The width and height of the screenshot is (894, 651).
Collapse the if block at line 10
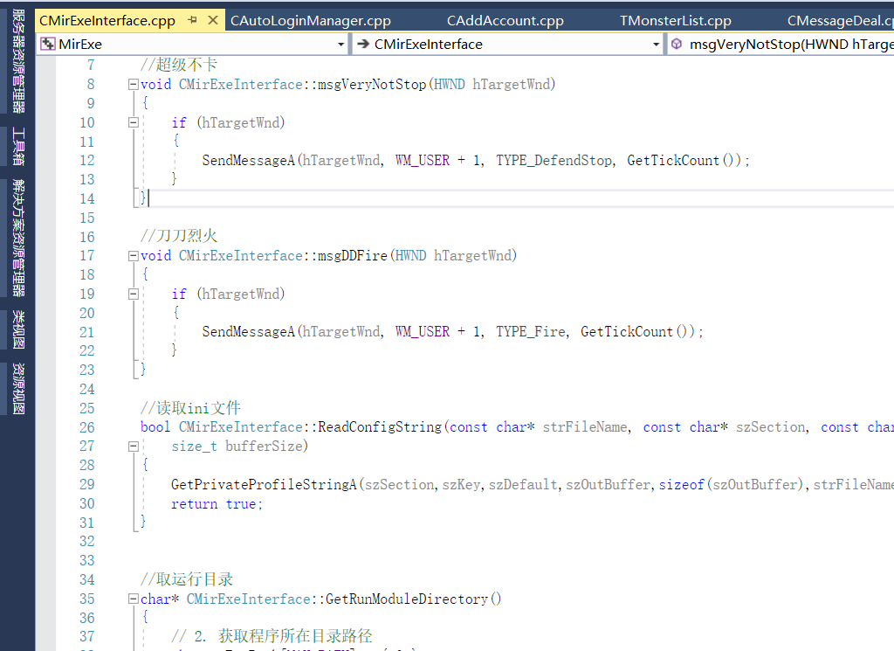133,123
